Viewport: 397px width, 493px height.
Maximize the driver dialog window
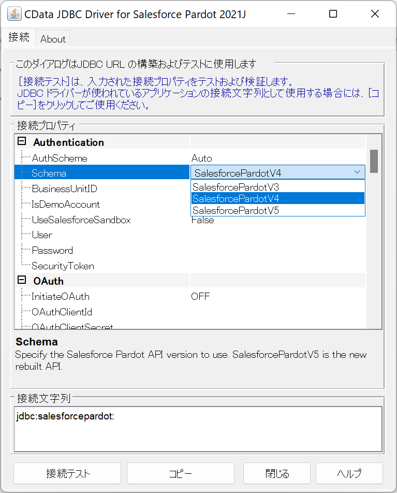(333, 14)
